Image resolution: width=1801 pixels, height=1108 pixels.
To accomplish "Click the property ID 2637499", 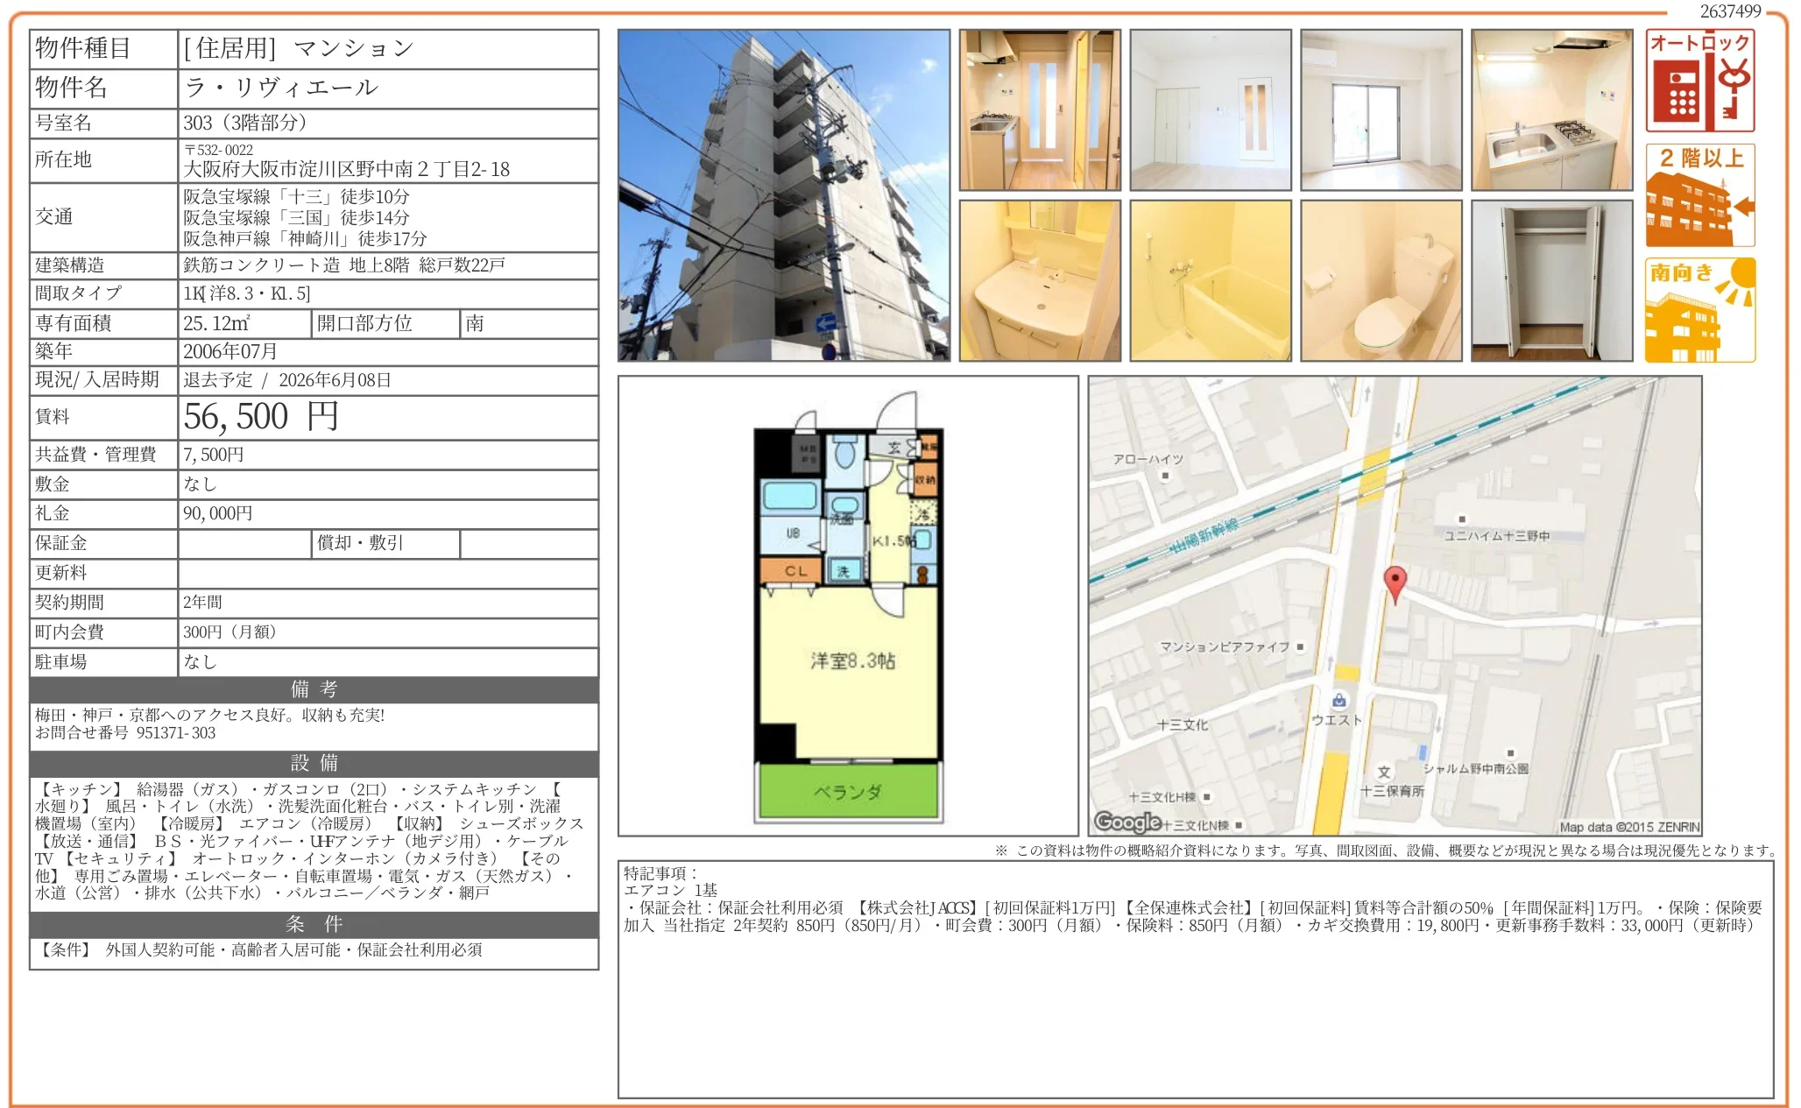I will click(x=1730, y=11).
